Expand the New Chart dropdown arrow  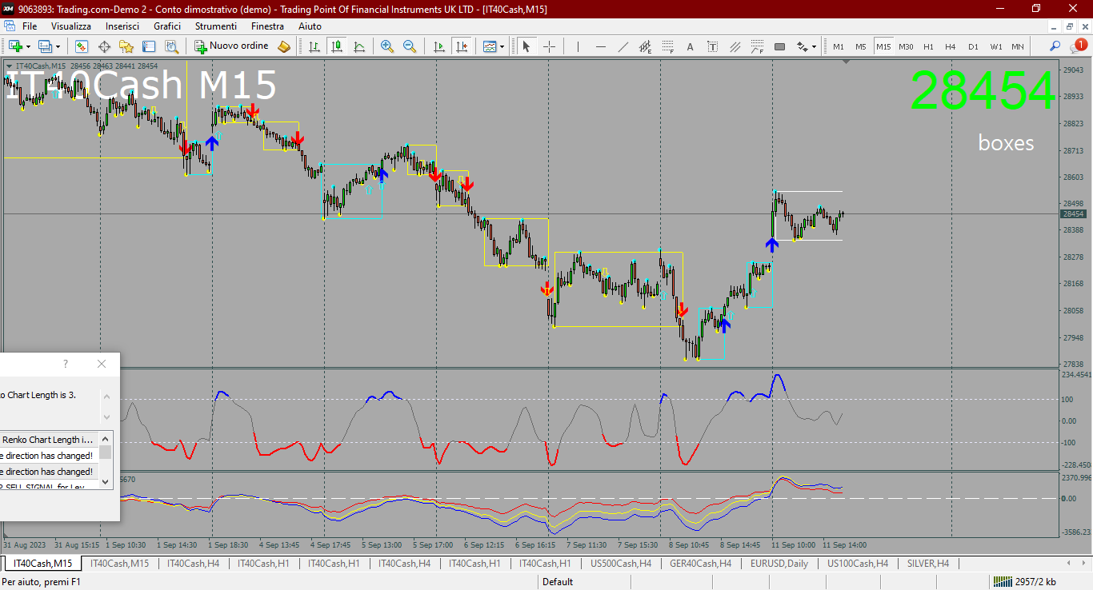(x=26, y=46)
